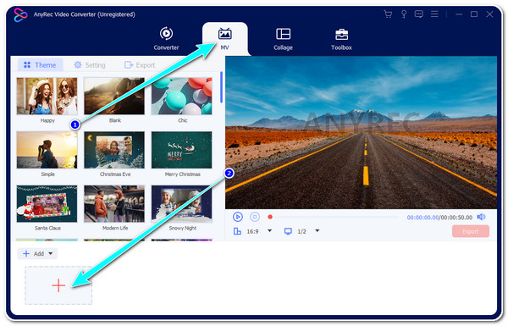Choose the Modern Life theme thumbnail
Viewport: 508px width, 326px height.
[x=114, y=203]
